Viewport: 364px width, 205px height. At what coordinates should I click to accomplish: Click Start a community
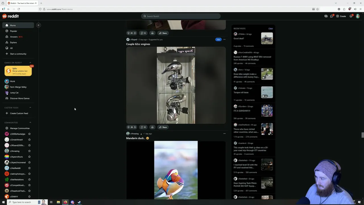[18, 54]
